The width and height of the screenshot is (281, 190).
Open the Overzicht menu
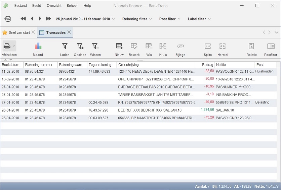click(x=54, y=6)
